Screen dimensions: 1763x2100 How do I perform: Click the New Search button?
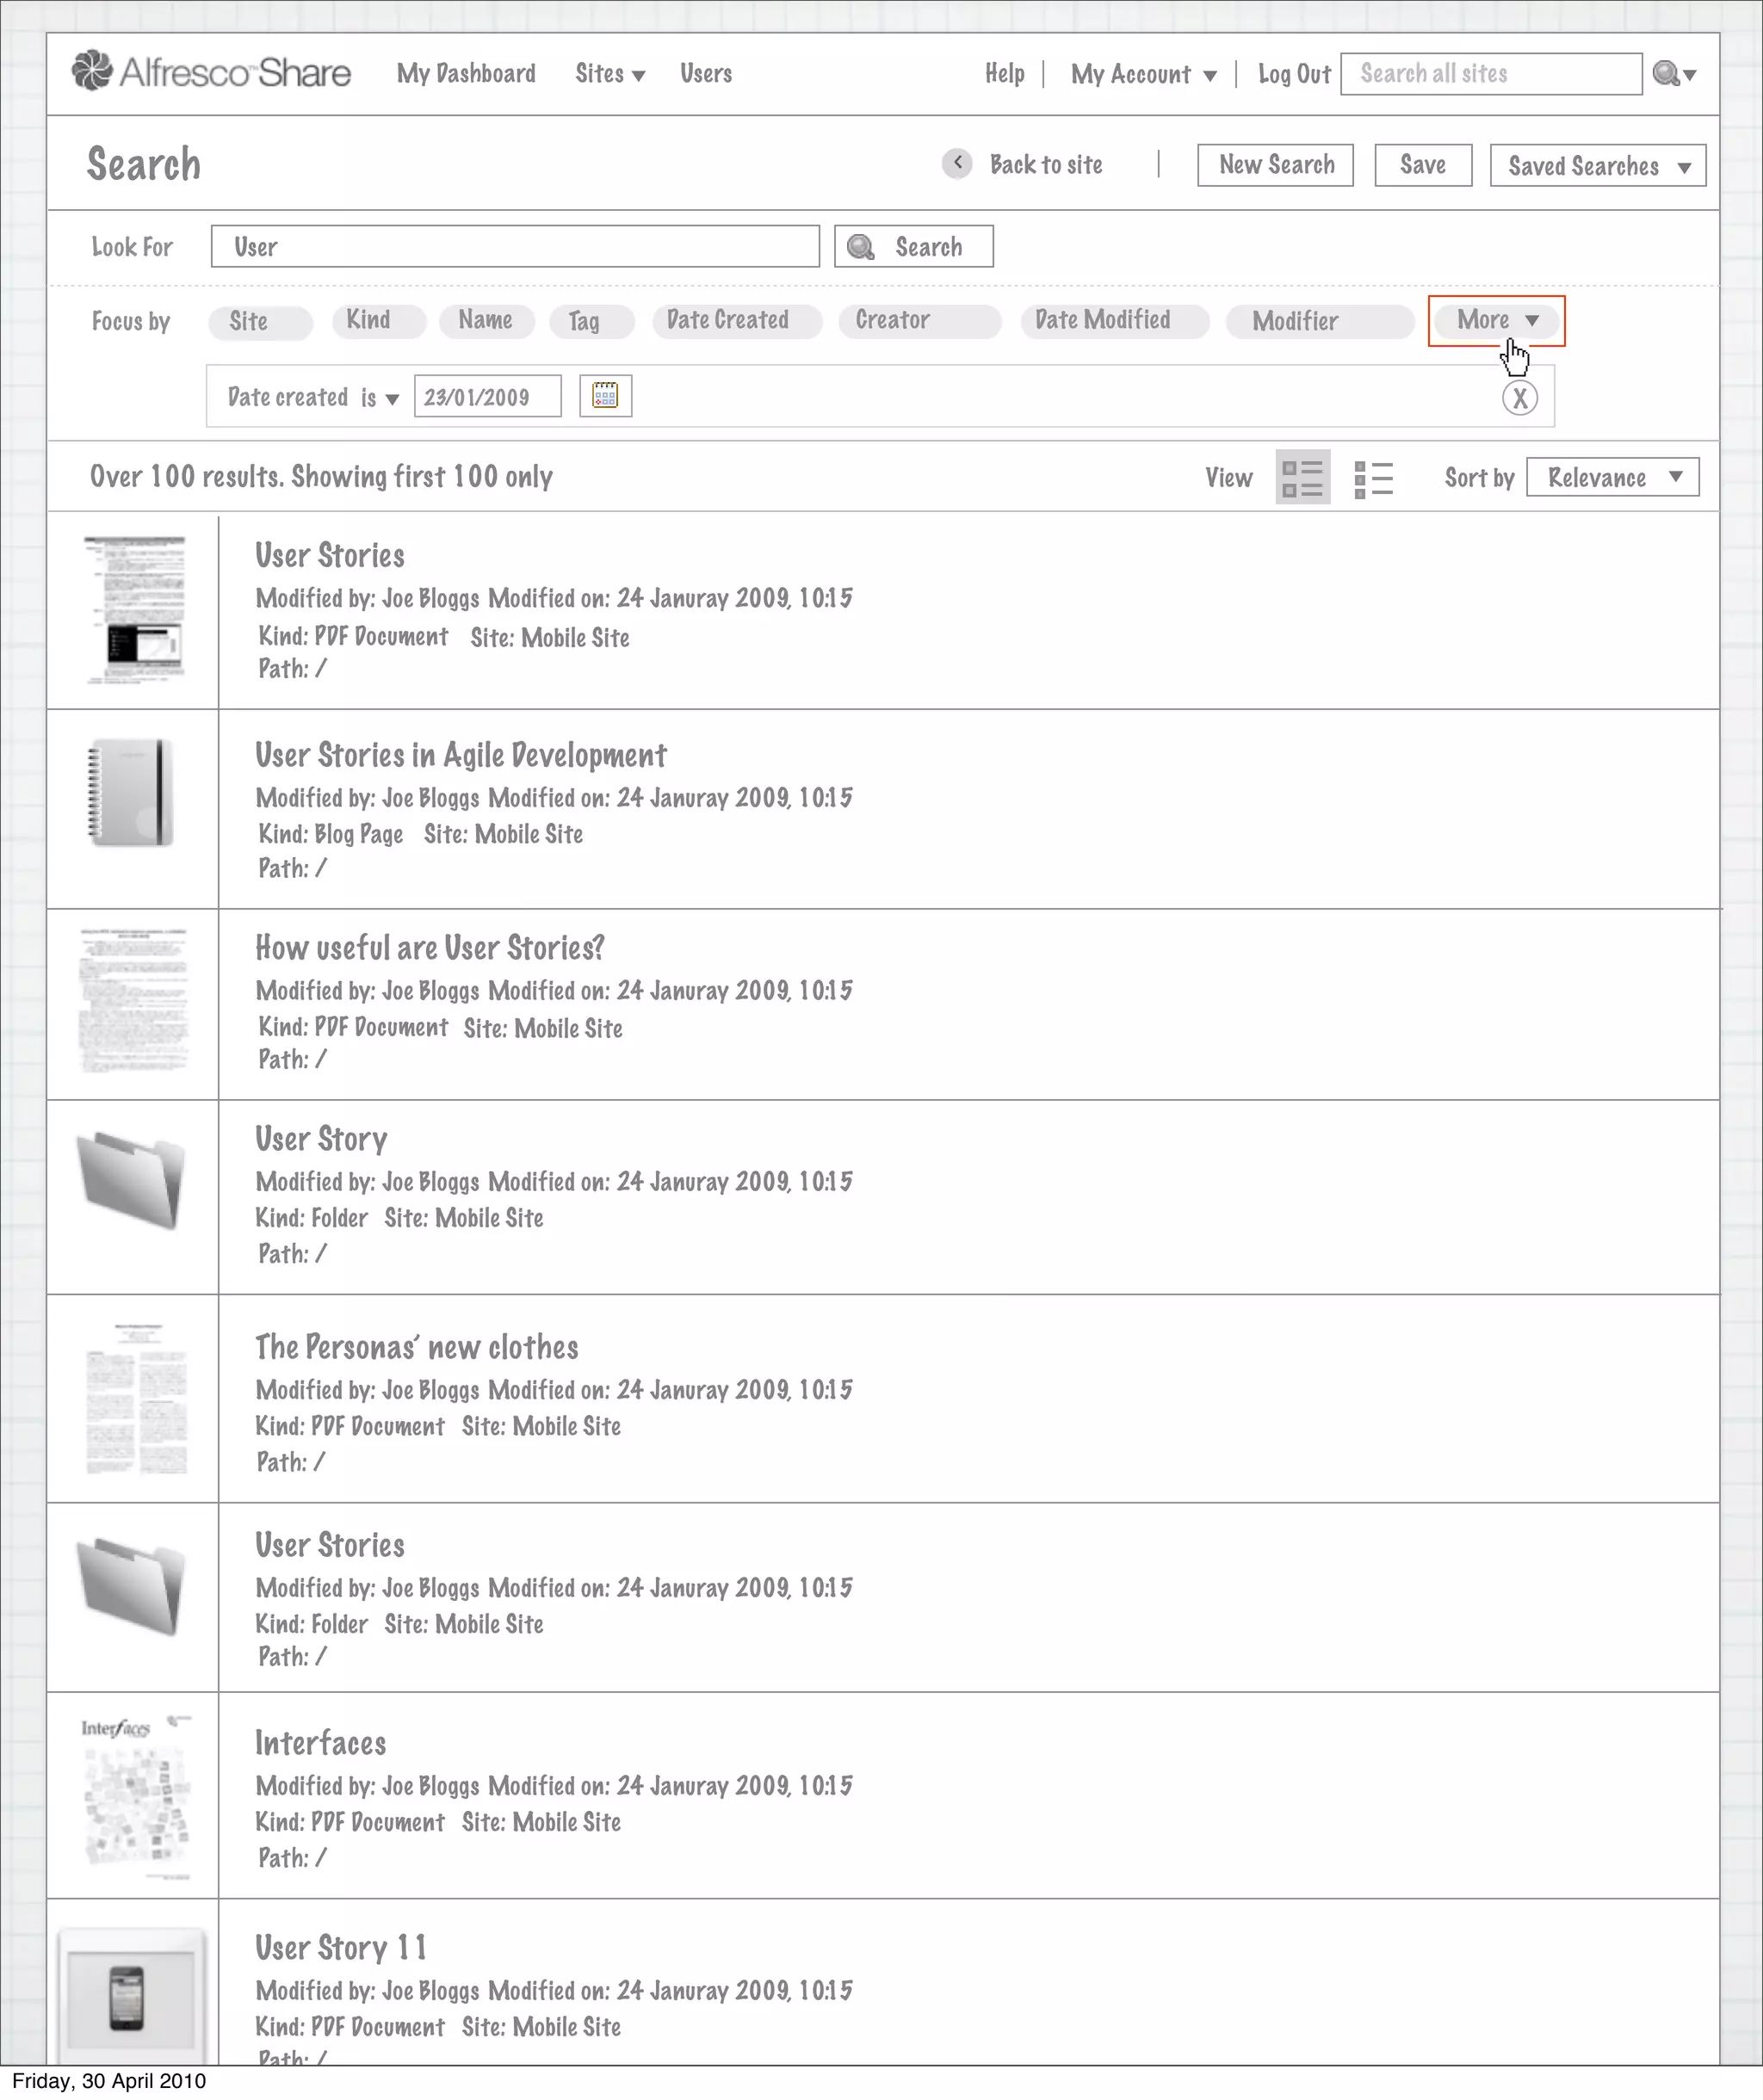[1275, 165]
